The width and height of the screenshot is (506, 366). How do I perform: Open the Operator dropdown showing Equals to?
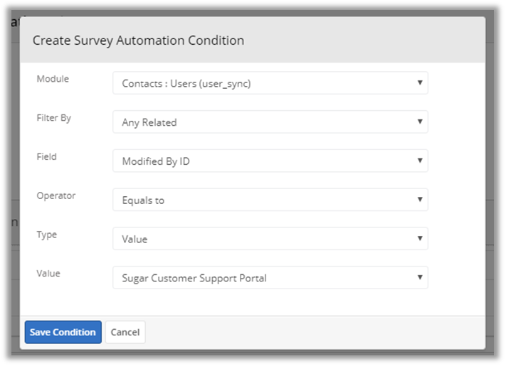tap(270, 200)
